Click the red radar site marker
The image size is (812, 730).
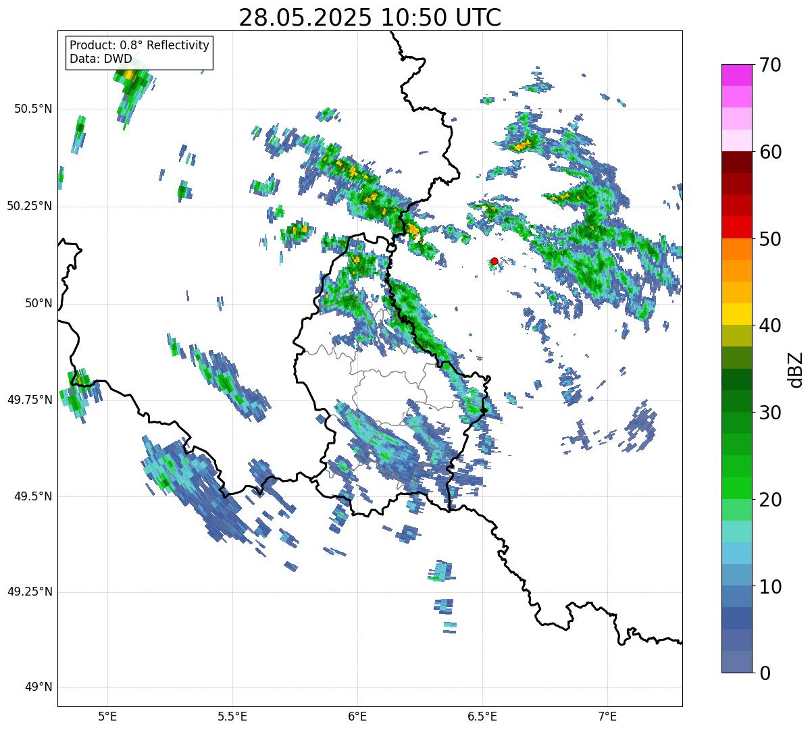pos(494,261)
